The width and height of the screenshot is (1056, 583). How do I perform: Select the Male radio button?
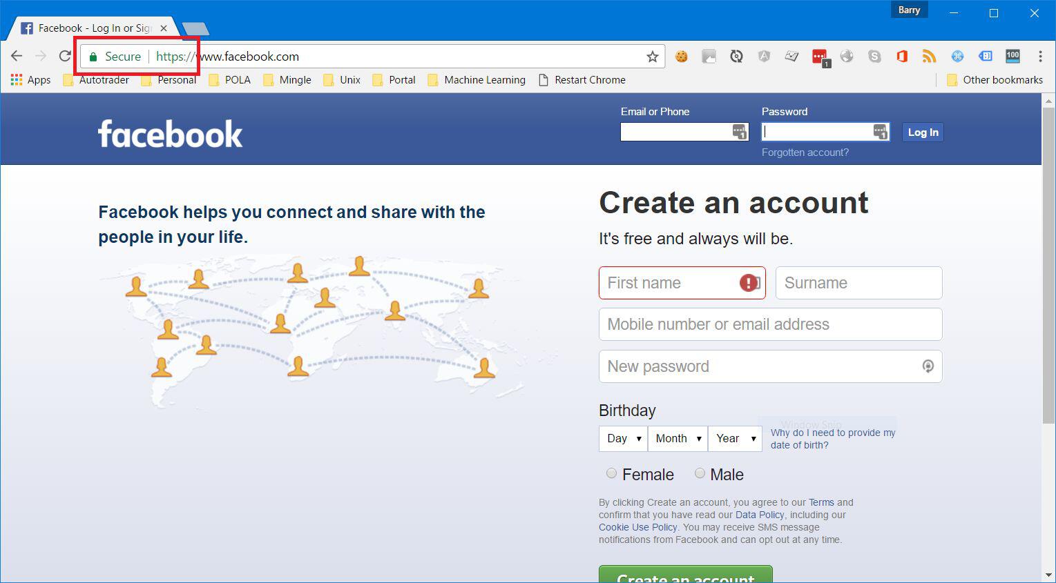click(x=700, y=473)
